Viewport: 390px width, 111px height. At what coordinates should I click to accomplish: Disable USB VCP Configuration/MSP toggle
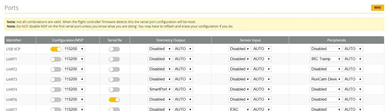click(56, 49)
